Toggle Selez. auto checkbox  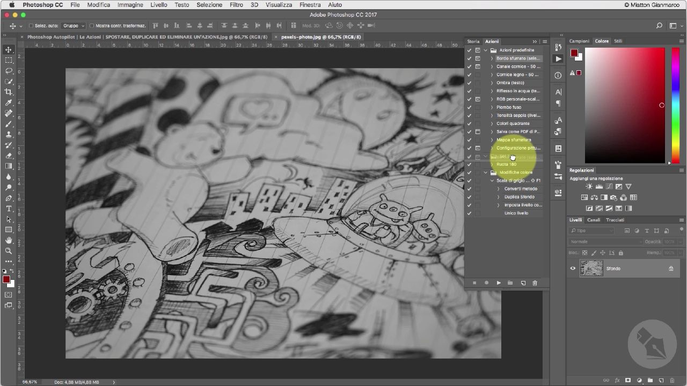click(31, 26)
